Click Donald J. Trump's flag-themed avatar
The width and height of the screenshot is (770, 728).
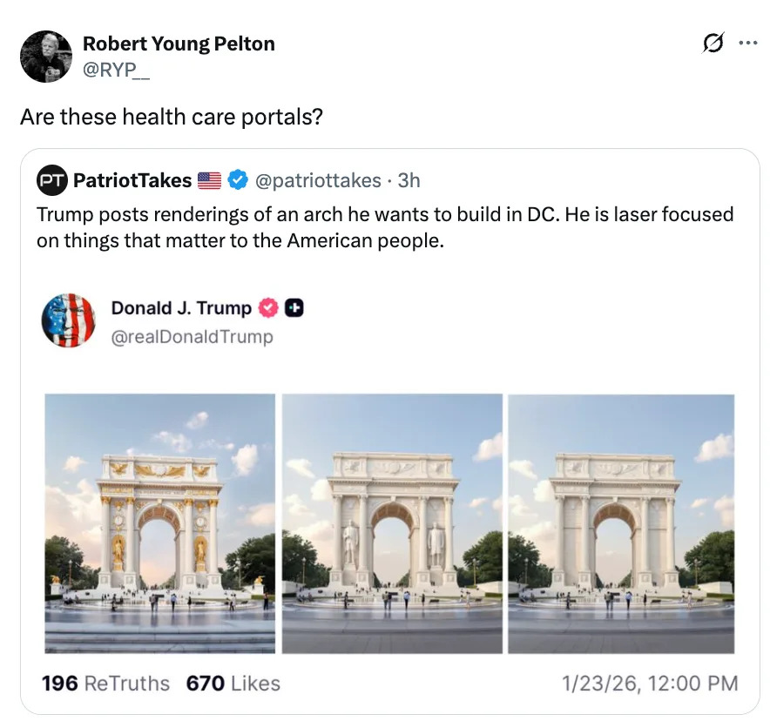(69, 321)
